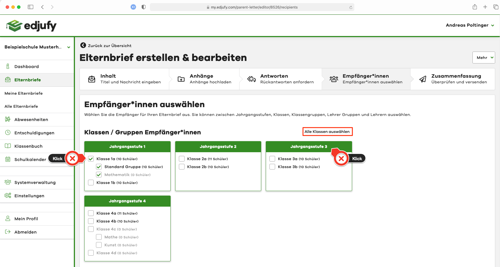Image resolution: width=500 pixels, height=267 pixels.
Task: Click the Abwesenheiten sidebar icon
Action: click(x=8, y=119)
